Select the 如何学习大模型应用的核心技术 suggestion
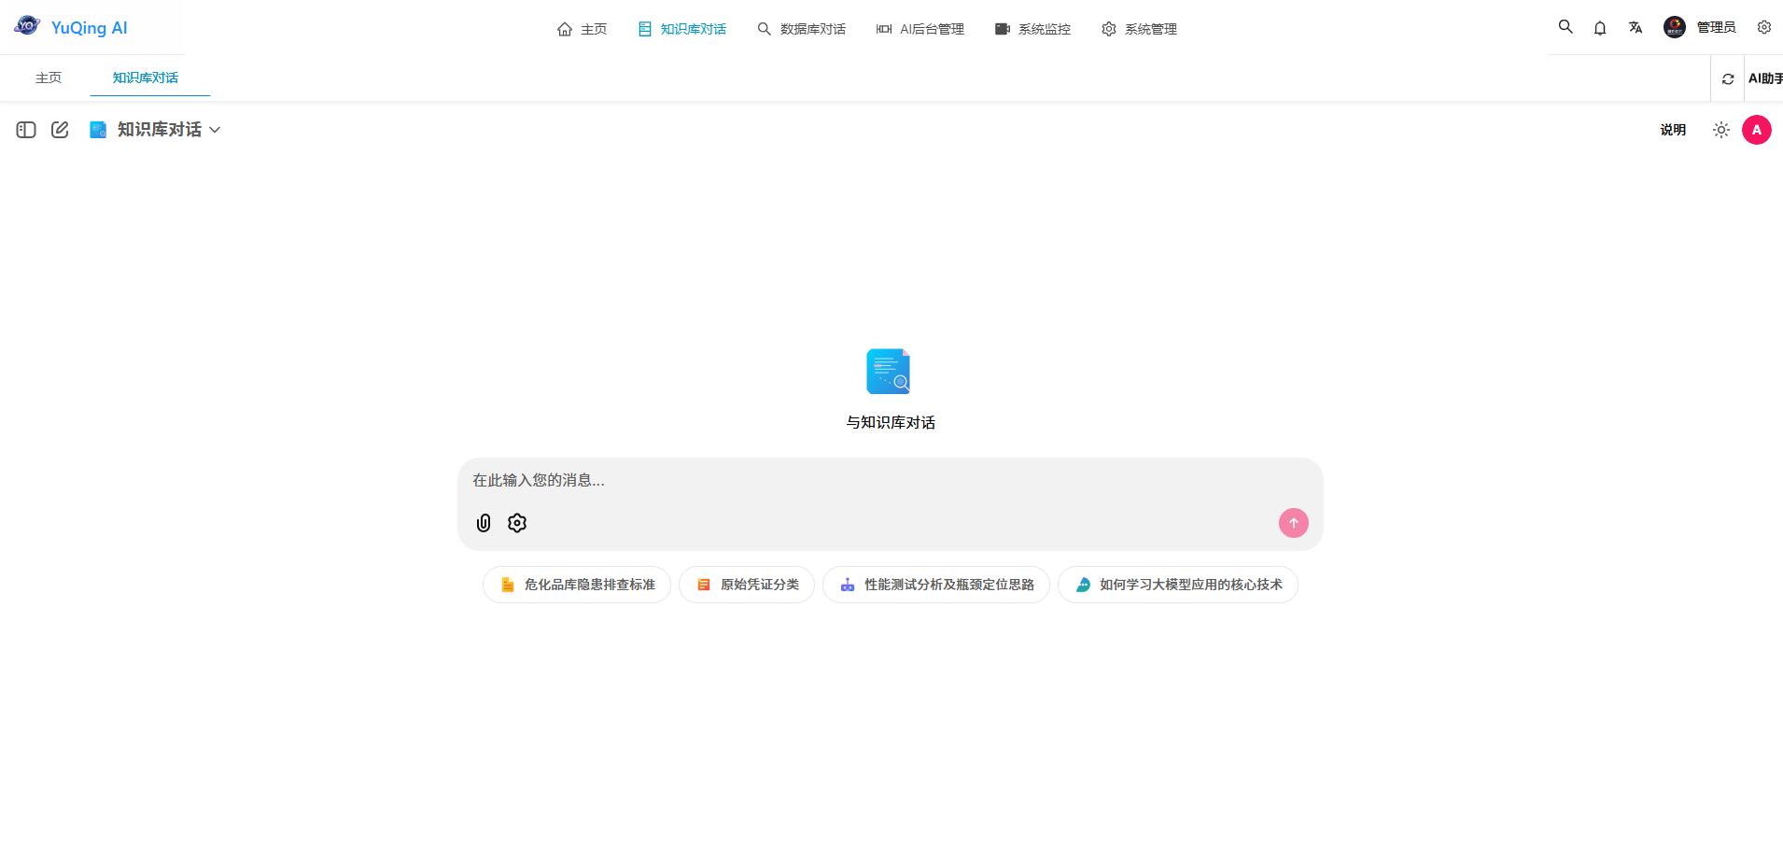The height and width of the screenshot is (847, 1783). [1176, 585]
